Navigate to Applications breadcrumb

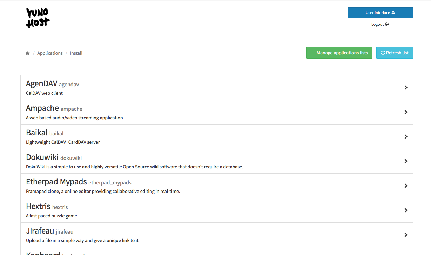(x=50, y=53)
